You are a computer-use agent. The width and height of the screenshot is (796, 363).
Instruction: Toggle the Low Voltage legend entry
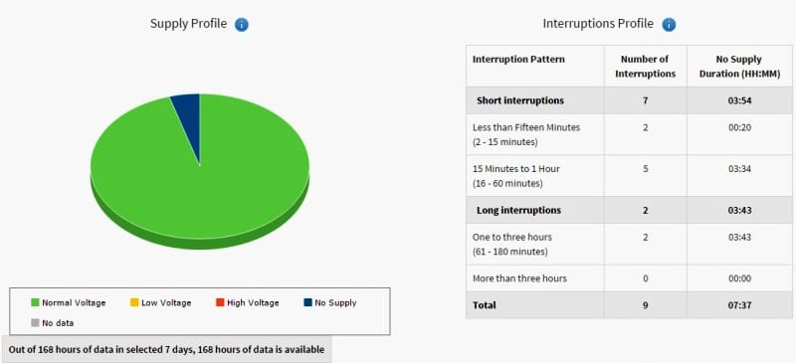coord(161,302)
